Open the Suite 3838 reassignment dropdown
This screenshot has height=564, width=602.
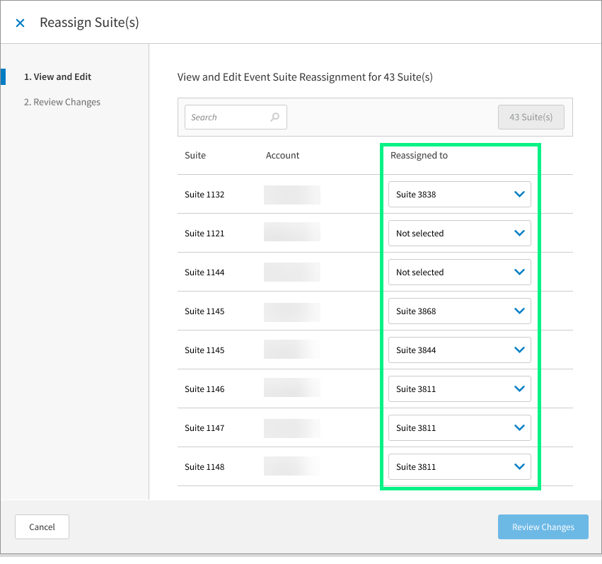[459, 194]
